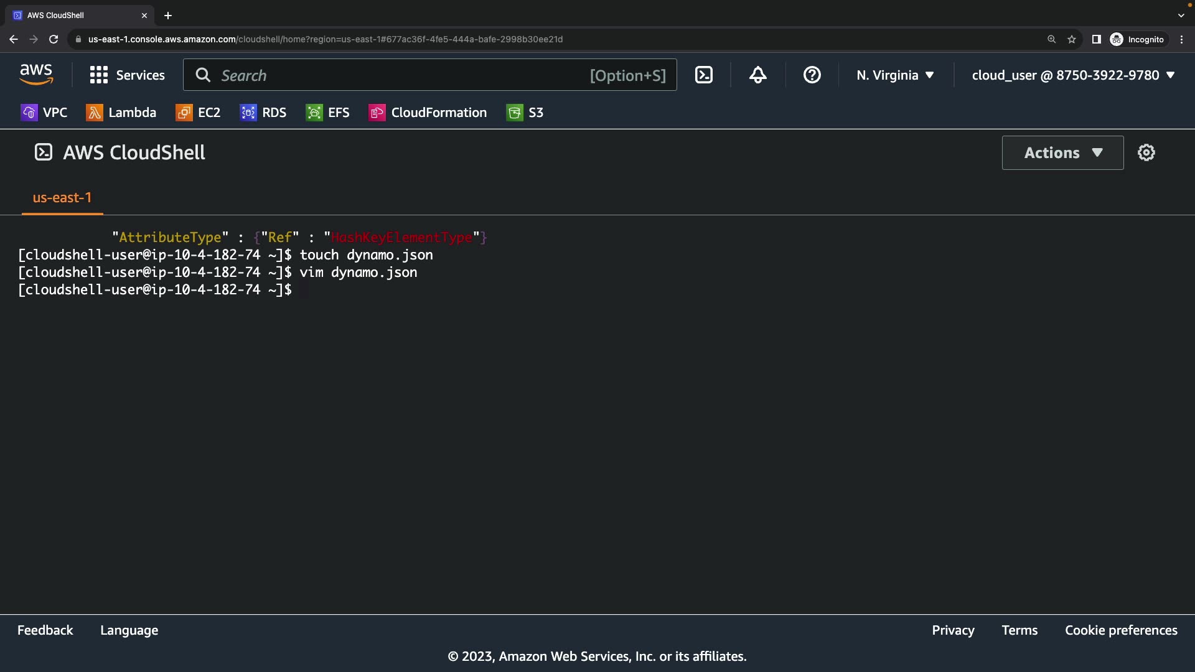This screenshot has height=672, width=1195.
Task: Go to AWS console home logo
Action: pos(36,75)
